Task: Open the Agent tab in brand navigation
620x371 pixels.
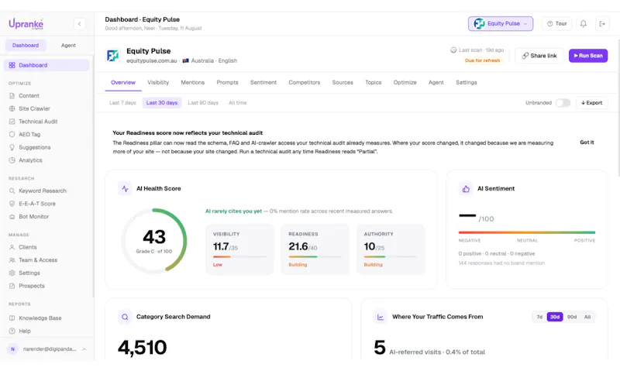Action: click(436, 83)
